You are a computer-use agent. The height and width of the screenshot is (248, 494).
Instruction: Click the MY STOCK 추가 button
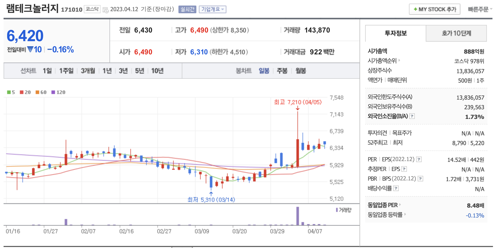(434, 9)
